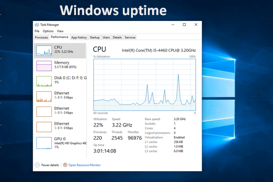Click the Processes count 220

98,138
